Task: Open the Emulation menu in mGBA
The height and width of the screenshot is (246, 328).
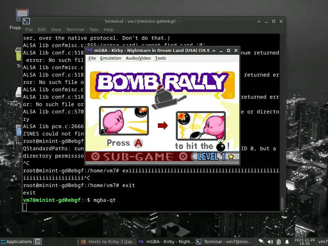Action: coord(111,58)
